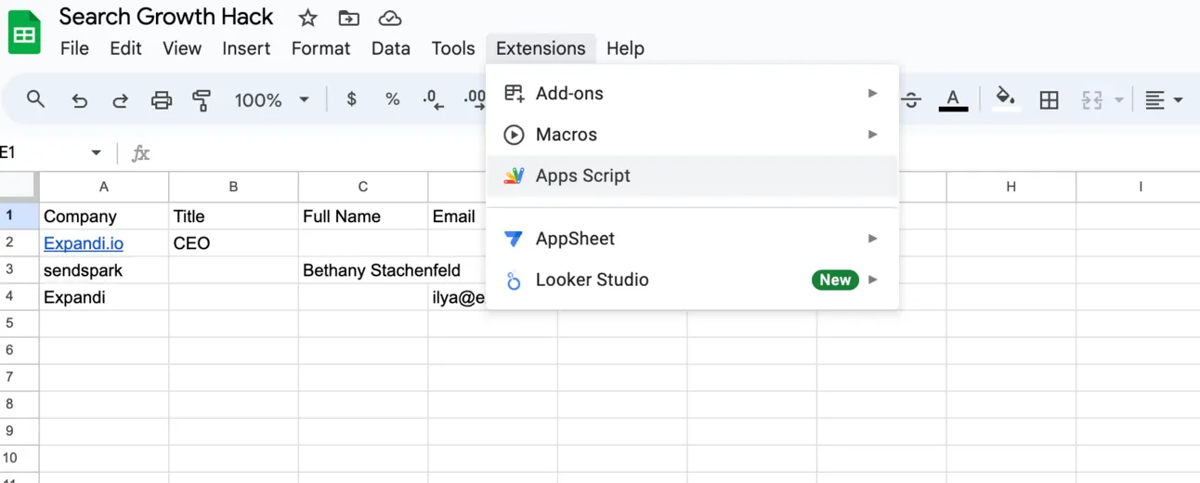The height and width of the screenshot is (483, 1200).
Task: Redo the last action
Action: [120, 99]
